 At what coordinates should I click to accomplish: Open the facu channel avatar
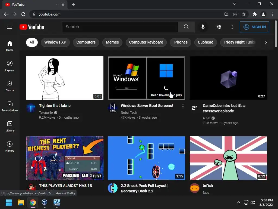click(194, 188)
